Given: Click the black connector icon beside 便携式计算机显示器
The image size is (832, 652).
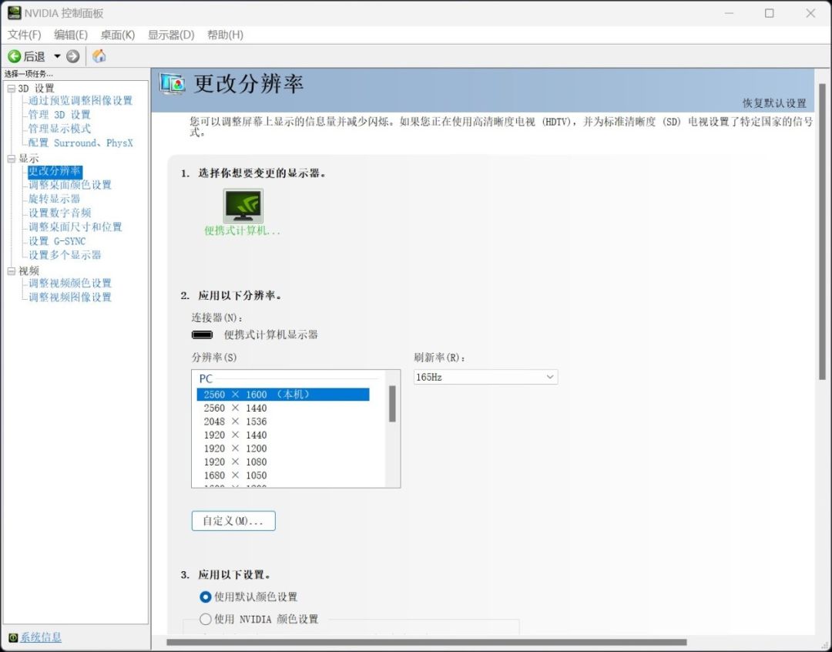Looking at the screenshot, I should (202, 335).
